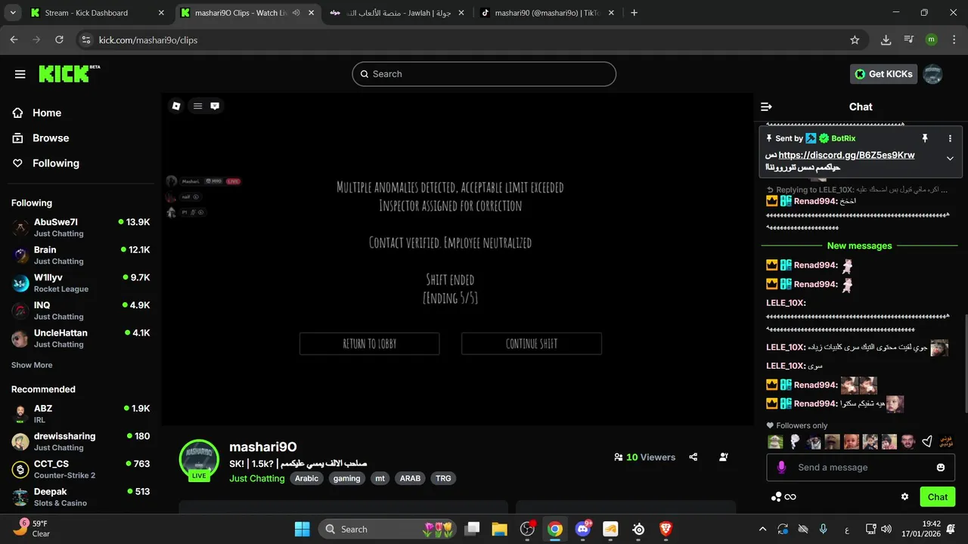Expand Following list with Show More
Image resolution: width=968 pixels, height=544 pixels.
[x=32, y=365]
